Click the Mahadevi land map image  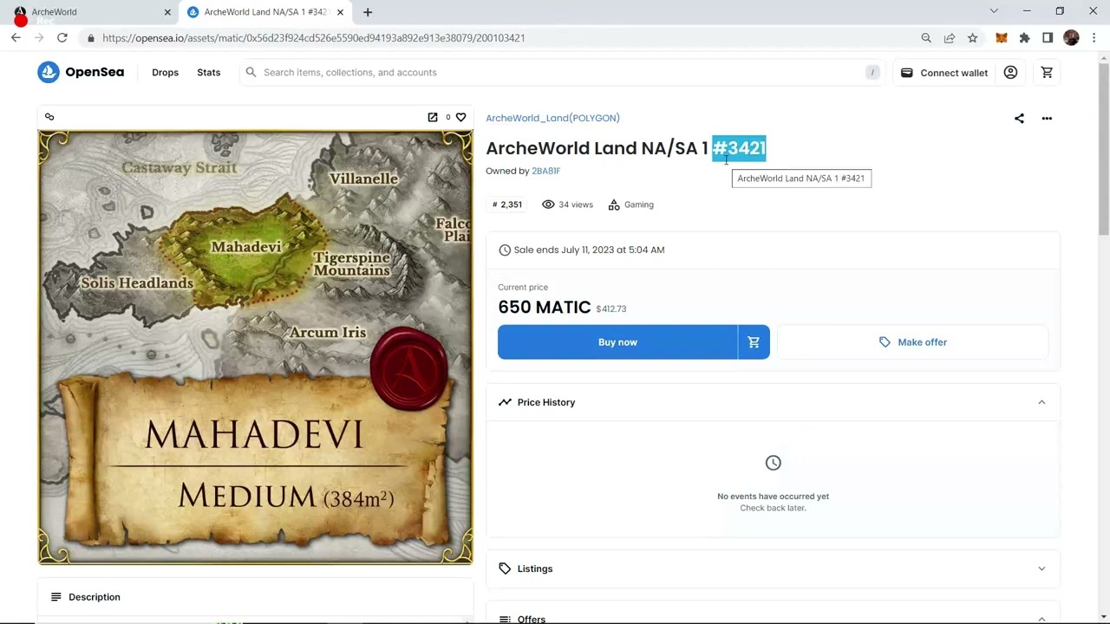click(x=256, y=348)
